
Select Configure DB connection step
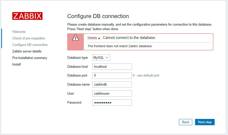pyautogui.click(x=30, y=45)
